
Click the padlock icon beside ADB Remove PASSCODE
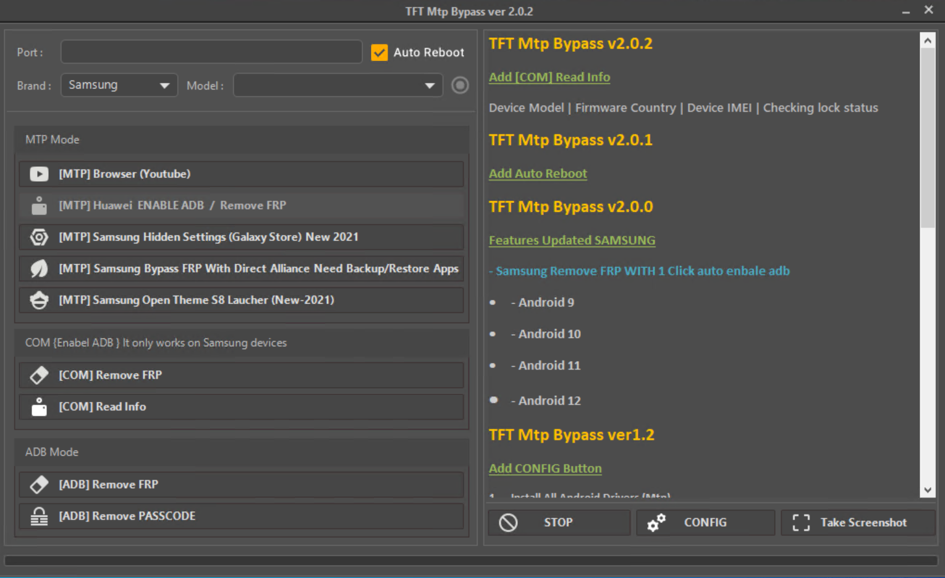pyautogui.click(x=39, y=516)
